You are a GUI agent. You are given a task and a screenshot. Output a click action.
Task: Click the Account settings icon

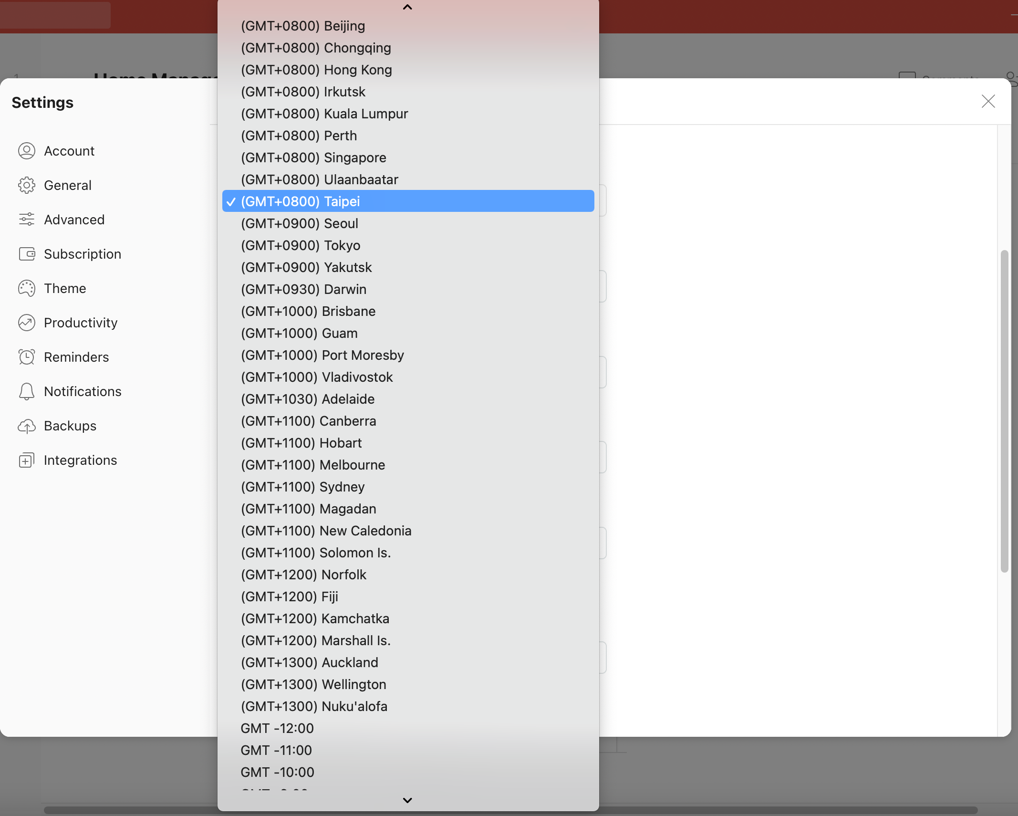pyautogui.click(x=26, y=151)
